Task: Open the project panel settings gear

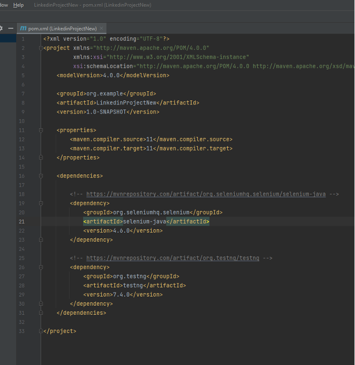Action: (2, 28)
